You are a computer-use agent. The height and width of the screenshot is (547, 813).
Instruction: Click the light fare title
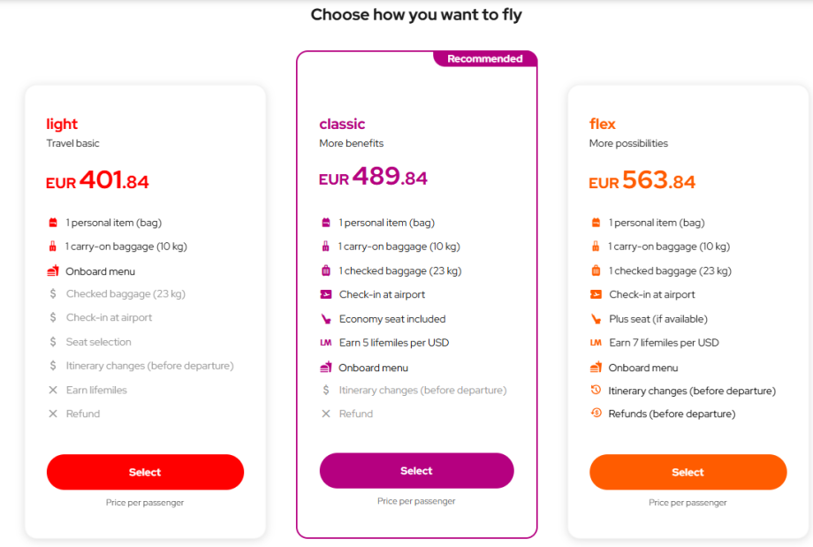(x=62, y=124)
